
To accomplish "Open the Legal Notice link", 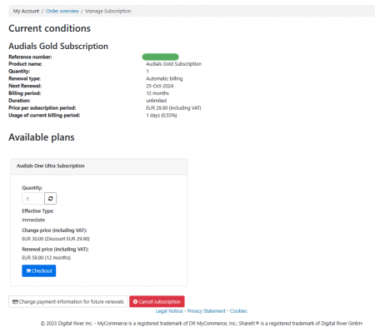I will pyautogui.click(x=169, y=311).
